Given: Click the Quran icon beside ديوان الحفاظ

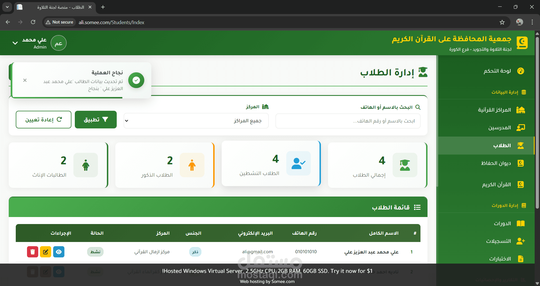Looking at the screenshot, I should pyautogui.click(x=521, y=163).
